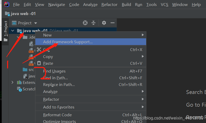
Task: Open Add to Favorites submenu
Action: click(91, 107)
